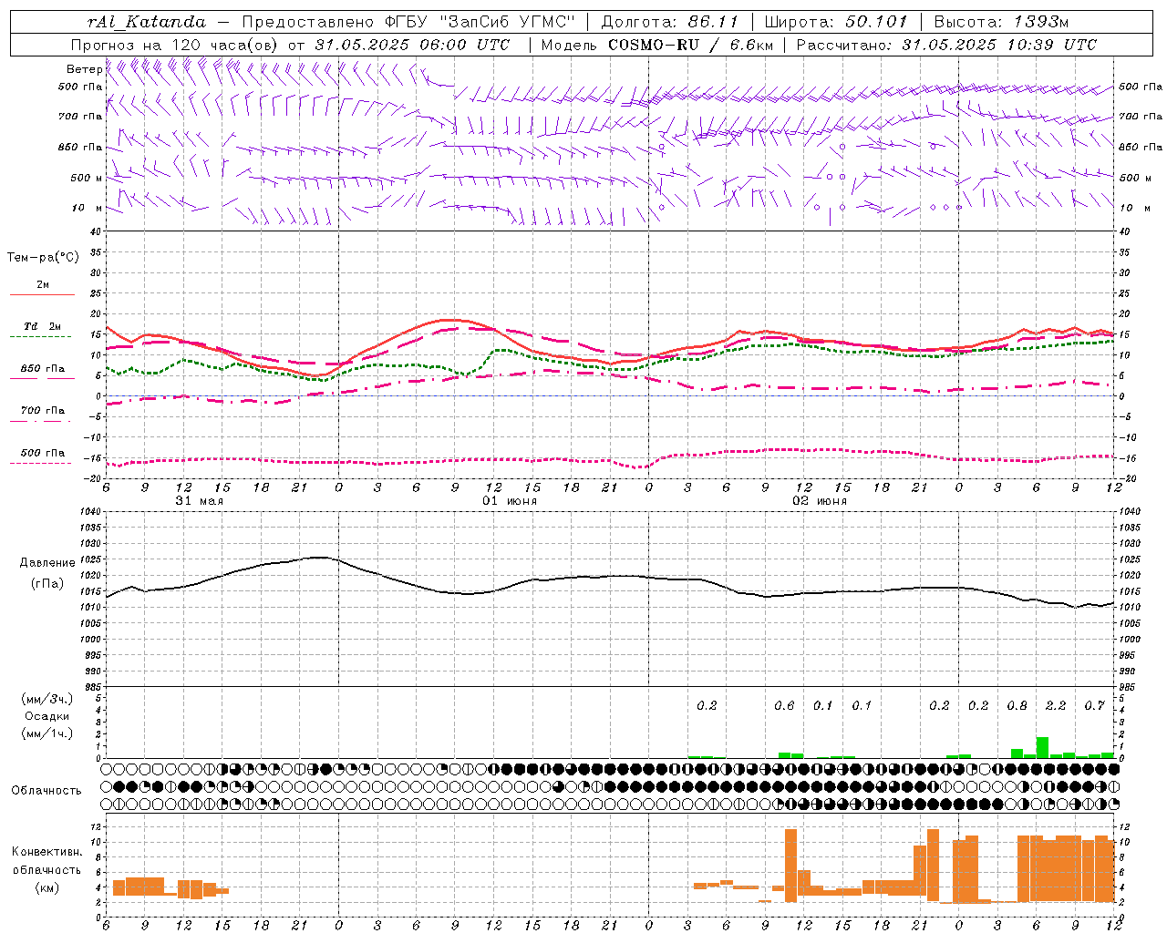
Task: Click the station name rAi_Katanda
Action: click(x=147, y=21)
